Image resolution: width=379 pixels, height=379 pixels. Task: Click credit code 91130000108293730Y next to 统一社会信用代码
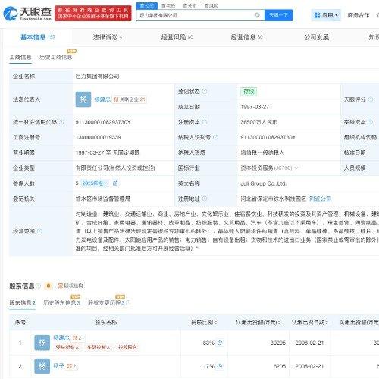coord(103,122)
